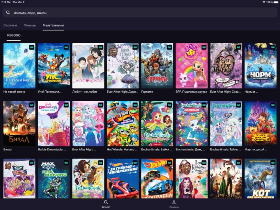Tap the 7:11 AM clock
The width and height of the screenshot is (280, 210).
tap(6, 2)
